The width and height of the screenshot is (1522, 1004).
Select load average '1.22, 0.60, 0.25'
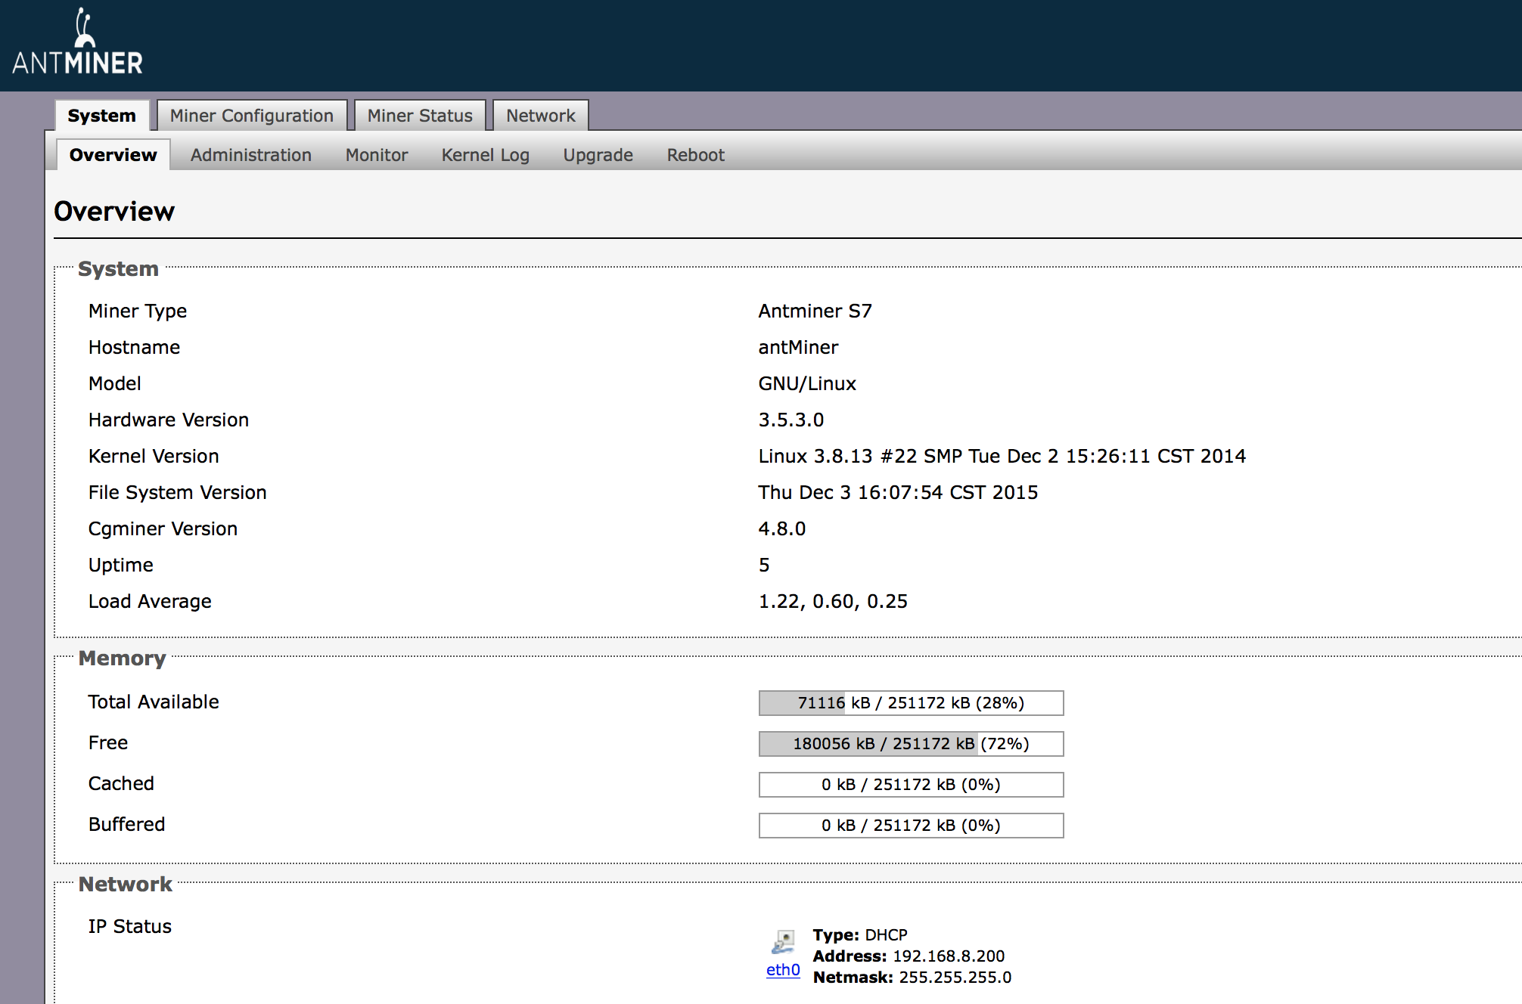point(833,602)
